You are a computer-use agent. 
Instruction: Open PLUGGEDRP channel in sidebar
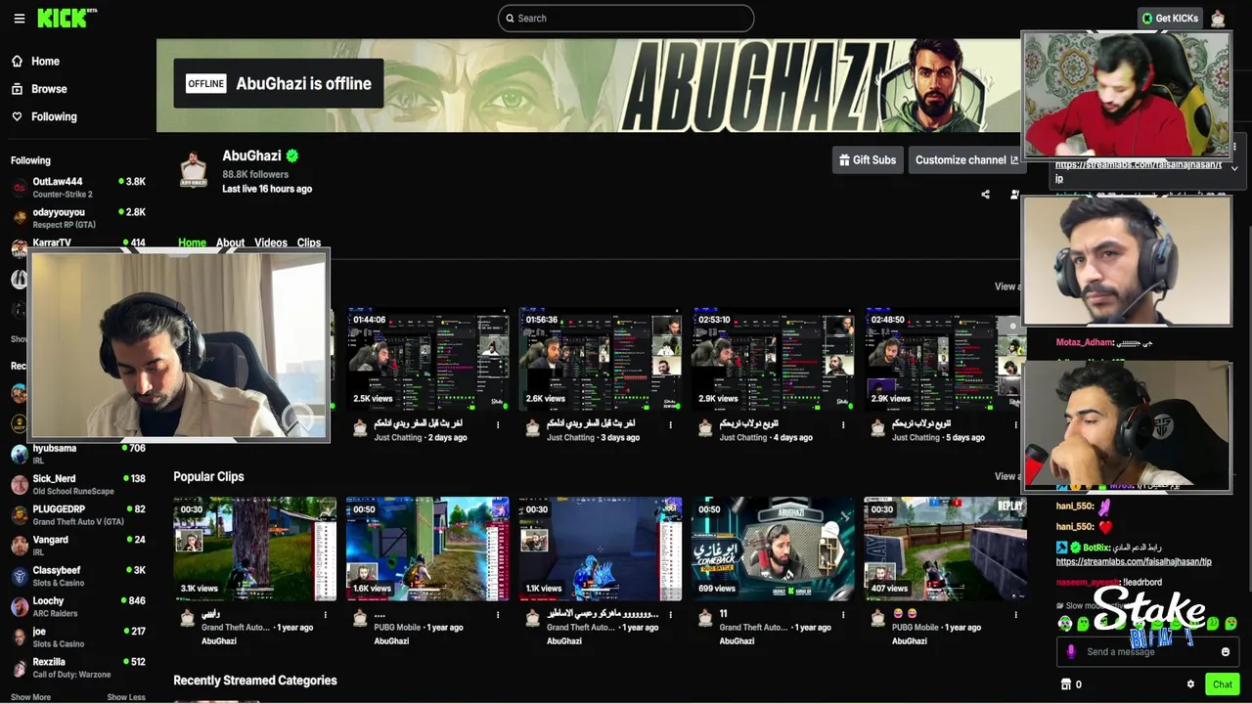(x=78, y=515)
